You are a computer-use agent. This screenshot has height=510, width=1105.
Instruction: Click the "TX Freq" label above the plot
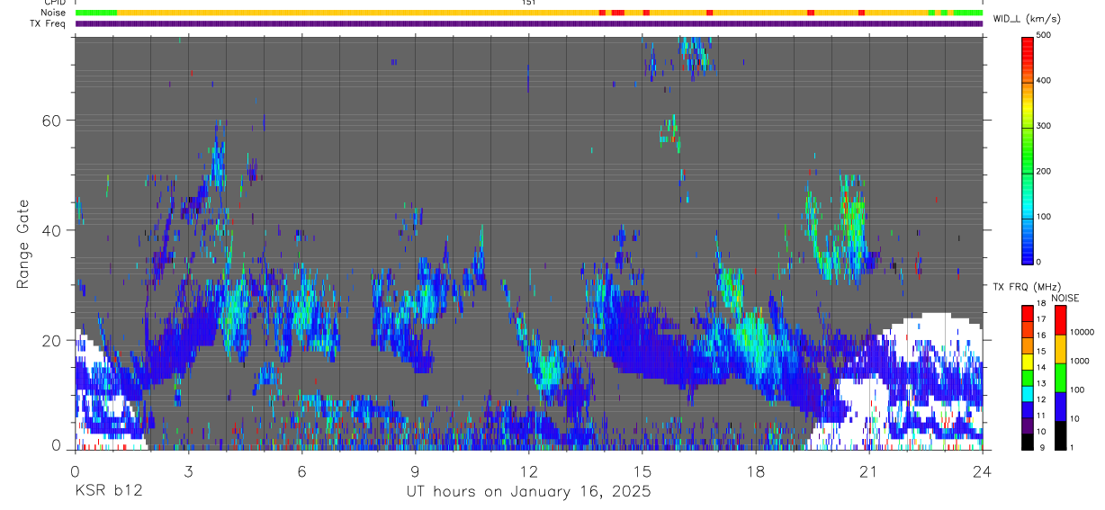point(49,22)
